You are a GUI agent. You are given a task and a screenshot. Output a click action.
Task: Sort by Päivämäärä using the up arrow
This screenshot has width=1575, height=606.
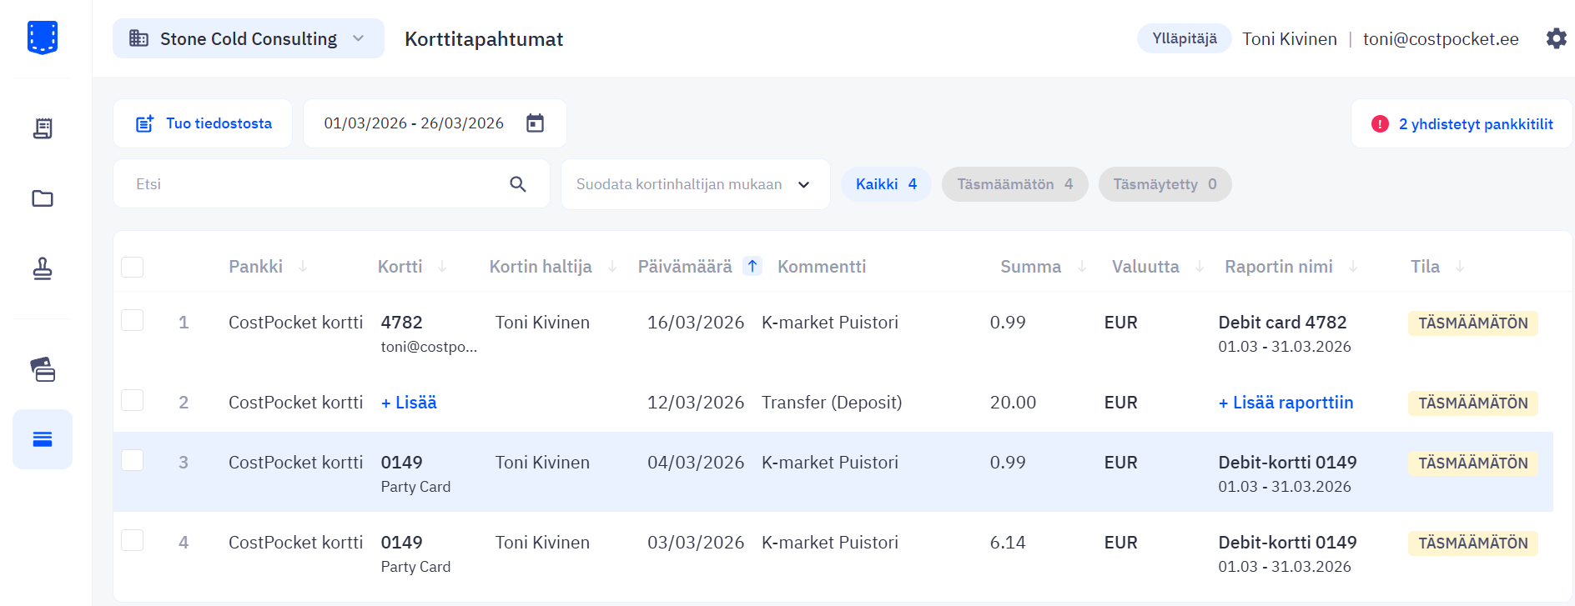pos(752,267)
